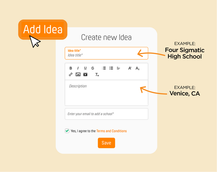Open the text alignment option

coord(118,68)
